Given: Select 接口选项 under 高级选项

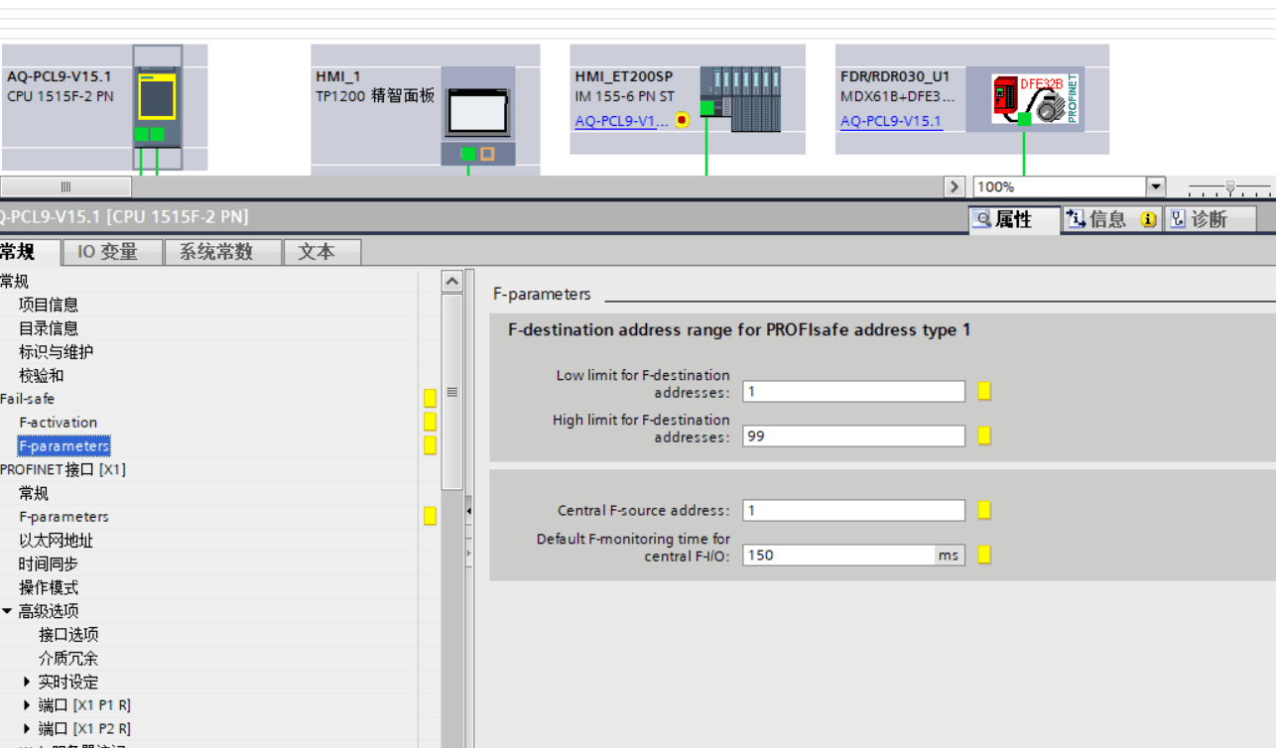Looking at the screenshot, I should [68, 635].
